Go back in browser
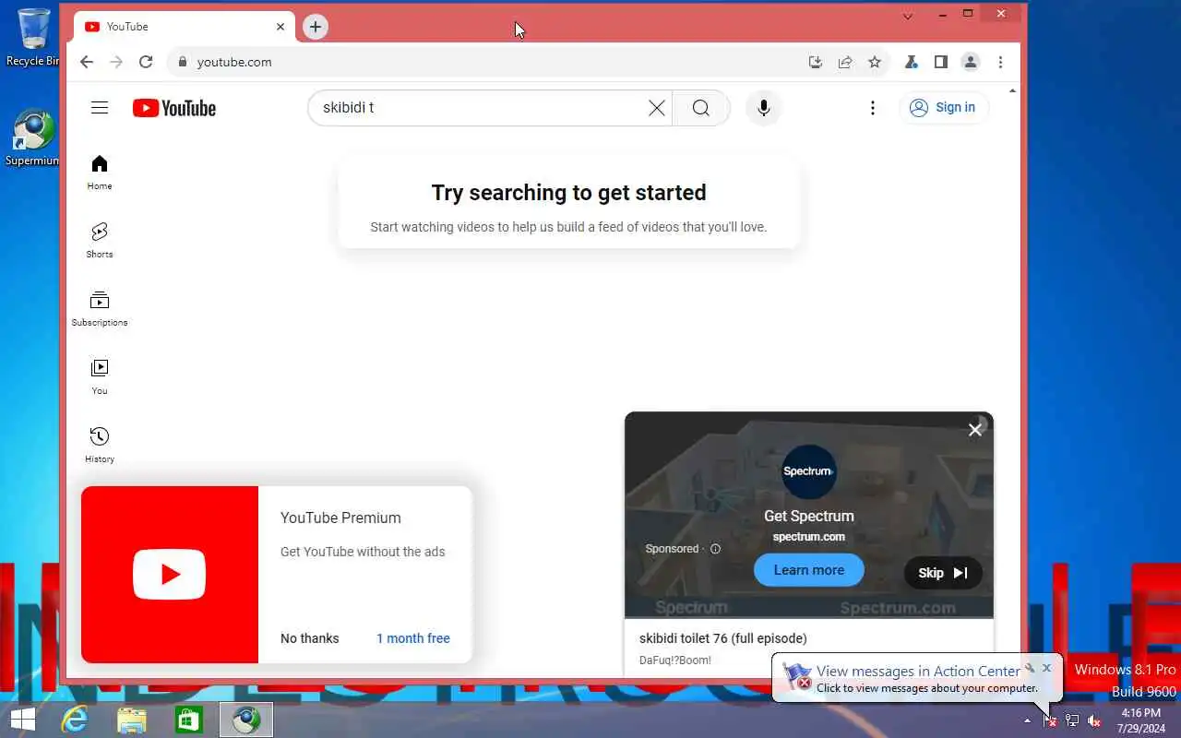Screen dimensions: 1181x738 87,62
